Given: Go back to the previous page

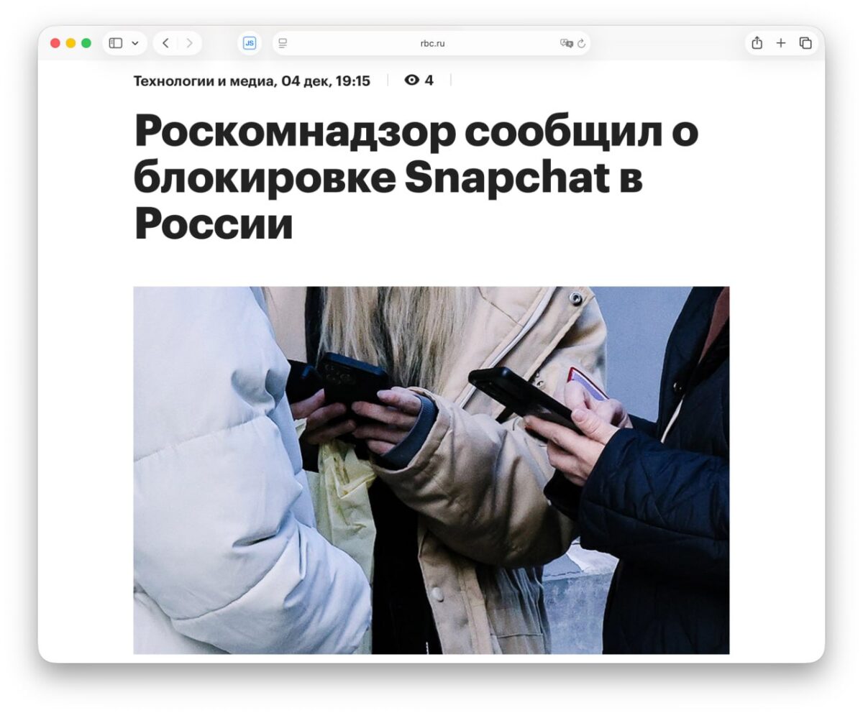Looking at the screenshot, I should point(165,43).
